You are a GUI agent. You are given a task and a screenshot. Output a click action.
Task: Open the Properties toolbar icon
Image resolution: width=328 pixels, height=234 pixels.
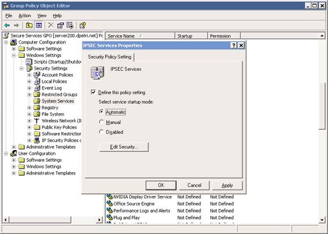(x=60, y=26)
